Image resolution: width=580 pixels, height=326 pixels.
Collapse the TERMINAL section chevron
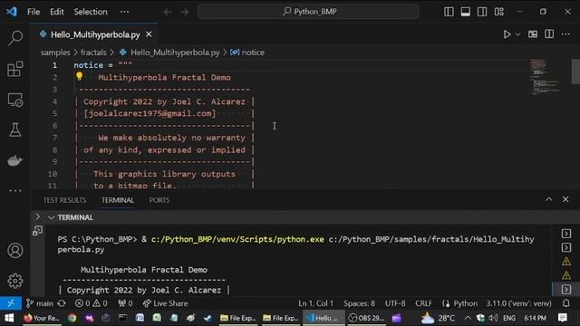(x=51, y=217)
